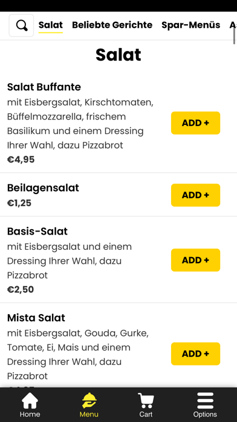237x422 pixels.
Task: Switch to Beliebte Gerichte tab
Action: [112, 25]
